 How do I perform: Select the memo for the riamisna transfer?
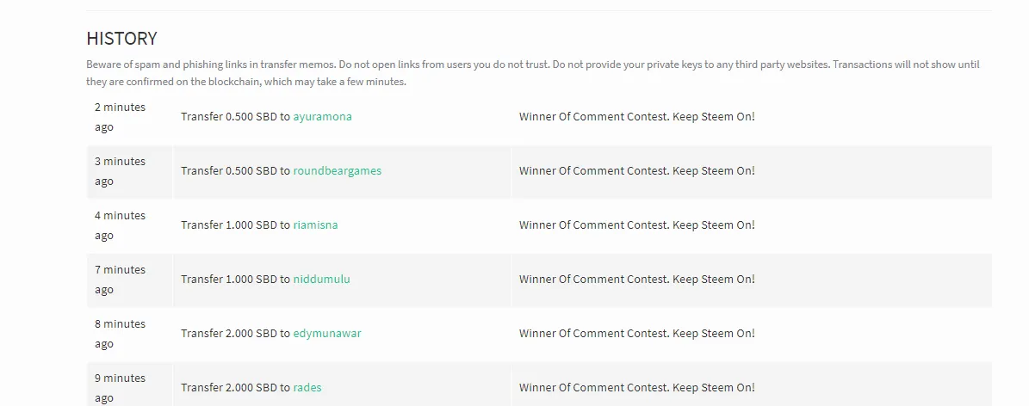636,225
